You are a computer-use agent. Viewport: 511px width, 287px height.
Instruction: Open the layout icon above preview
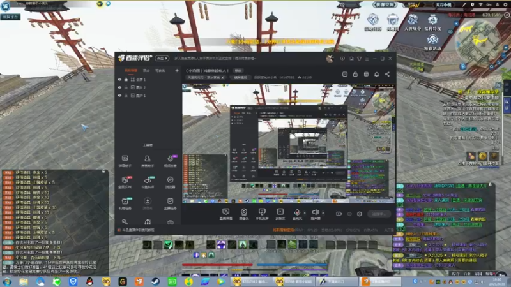pyautogui.click(x=366, y=74)
